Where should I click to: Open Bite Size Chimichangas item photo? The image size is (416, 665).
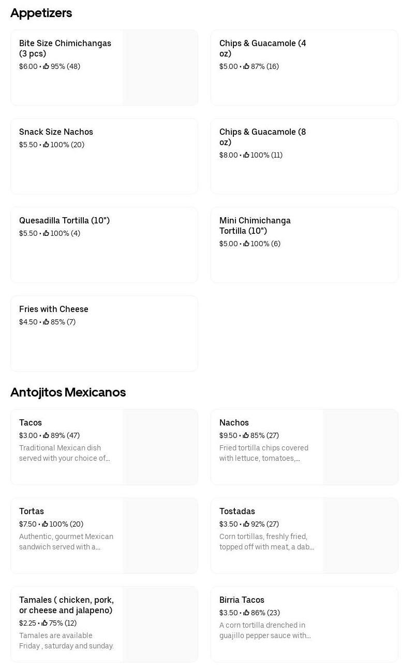click(x=160, y=68)
